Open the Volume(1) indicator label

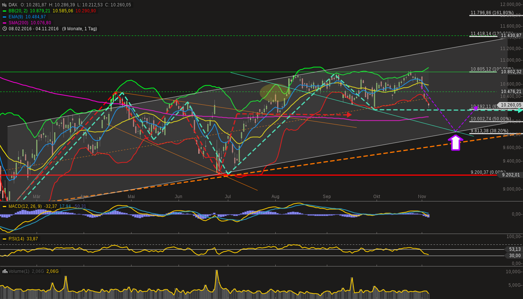(x=19, y=271)
